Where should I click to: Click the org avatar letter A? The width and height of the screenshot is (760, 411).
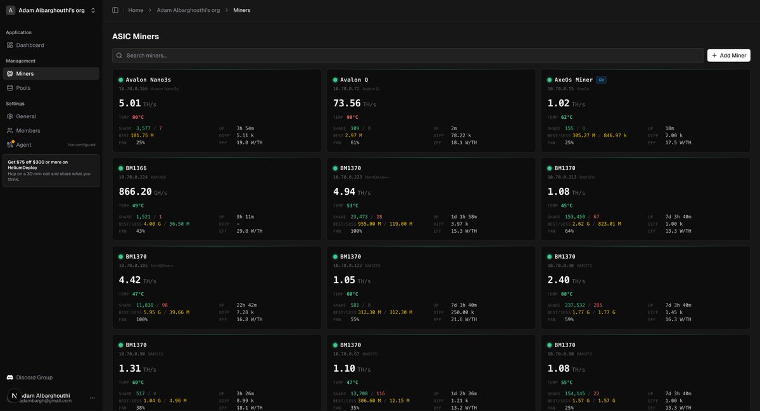tap(10, 10)
